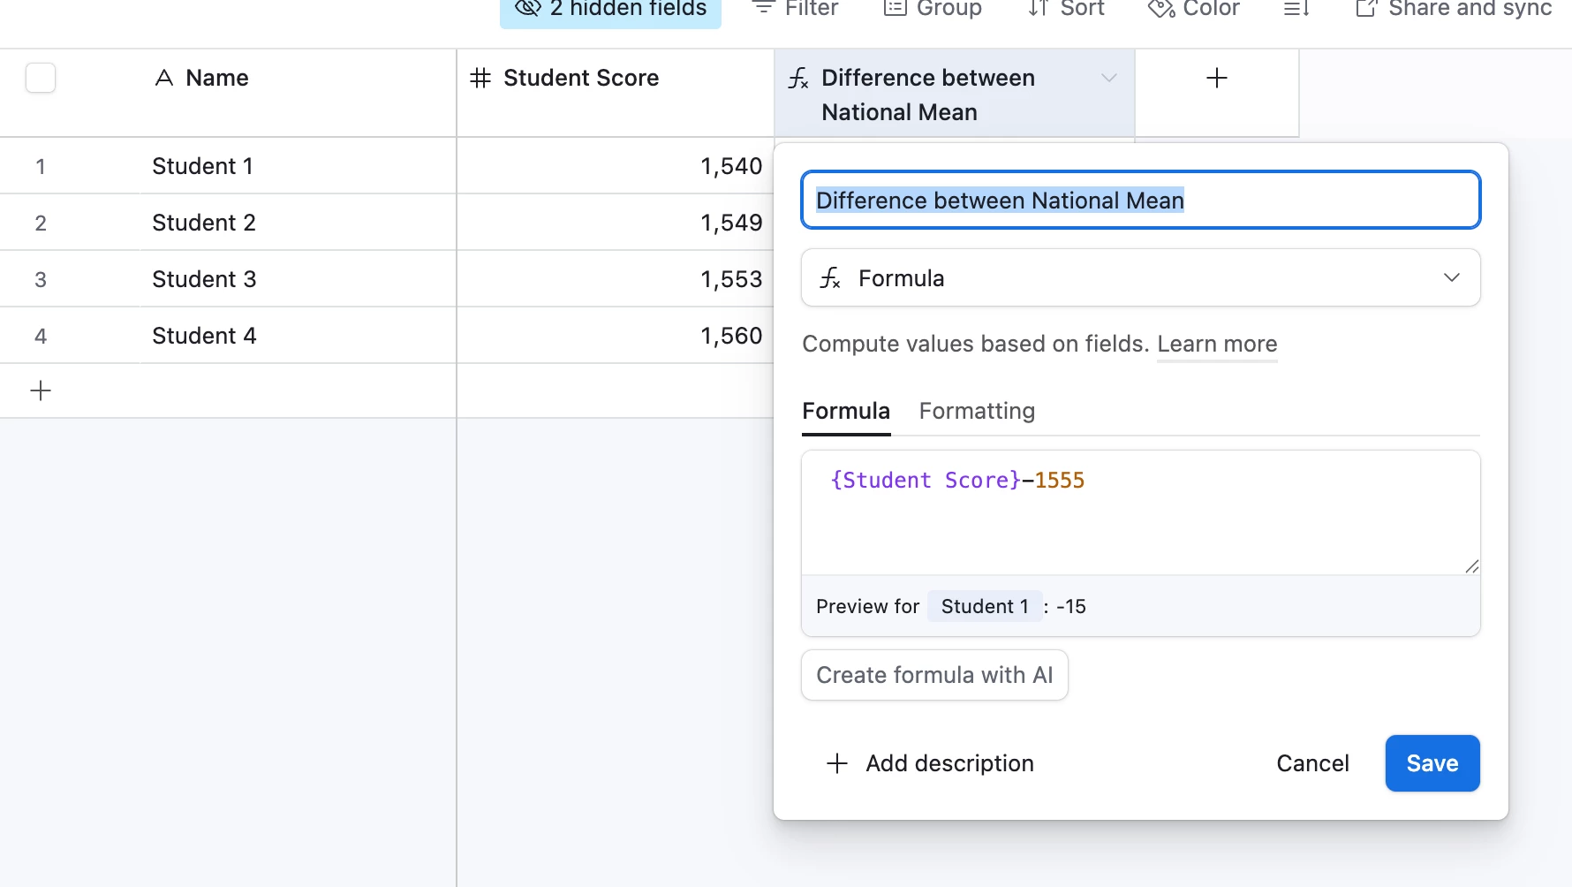The height and width of the screenshot is (887, 1572).
Task: Add a new field with plus icon
Action: coord(1216,78)
